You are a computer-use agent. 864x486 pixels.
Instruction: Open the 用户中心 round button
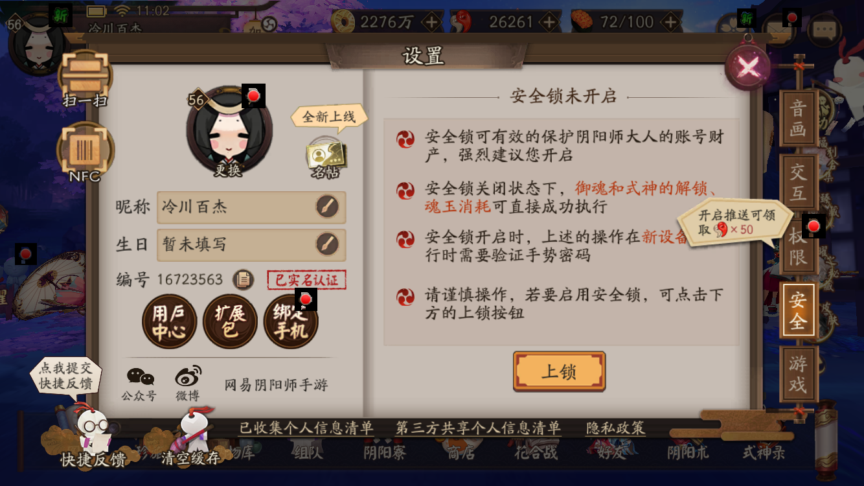(x=170, y=322)
